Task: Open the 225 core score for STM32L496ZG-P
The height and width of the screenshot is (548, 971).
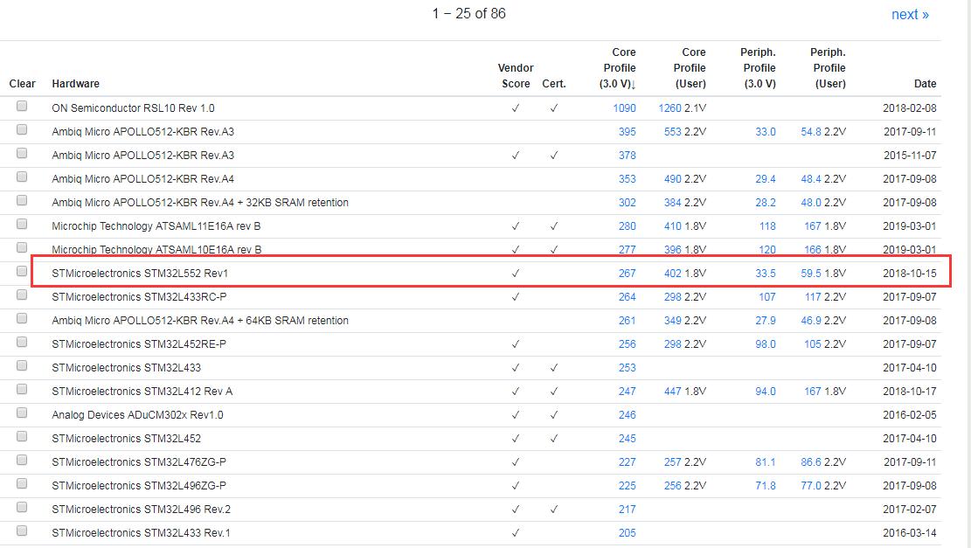Action: click(x=628, y=485)
